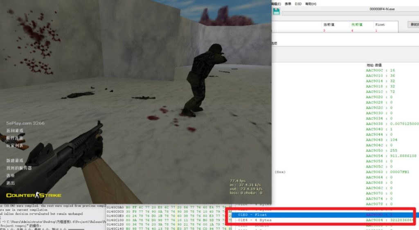Open the 表单 menu
Screen dimensions: 419x230
pyautogui.click(x=288, y=4)
